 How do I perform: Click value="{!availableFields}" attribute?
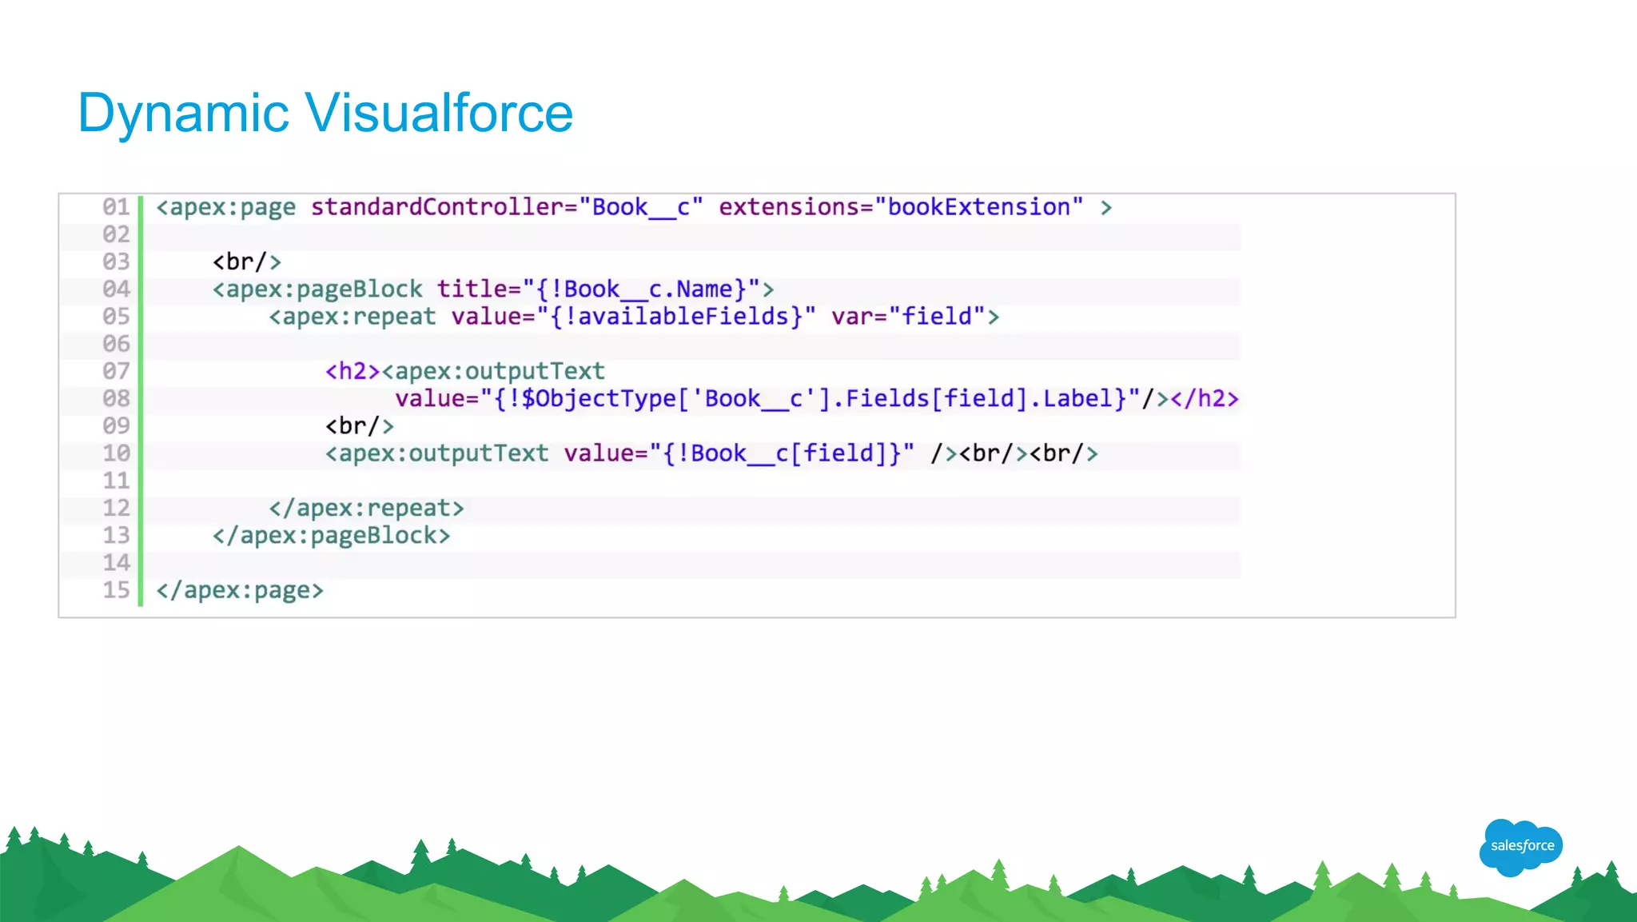[633, 317]
